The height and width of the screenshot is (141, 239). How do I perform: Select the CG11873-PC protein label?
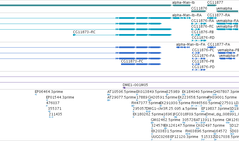pyautogui.click(x=132, y=61)
